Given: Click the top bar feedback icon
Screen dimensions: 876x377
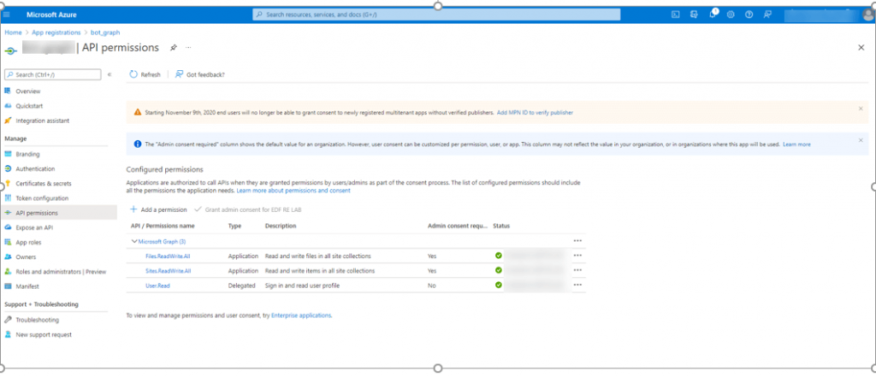Looking at the screenshot, I should (767, 15).
